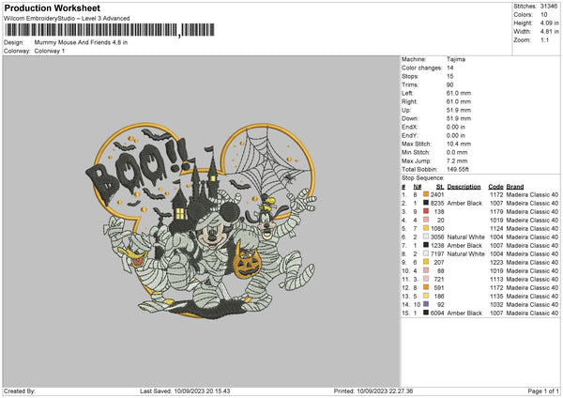Click the Description column header
Screen dimensions: 563x398
click(x=464, y=187)
